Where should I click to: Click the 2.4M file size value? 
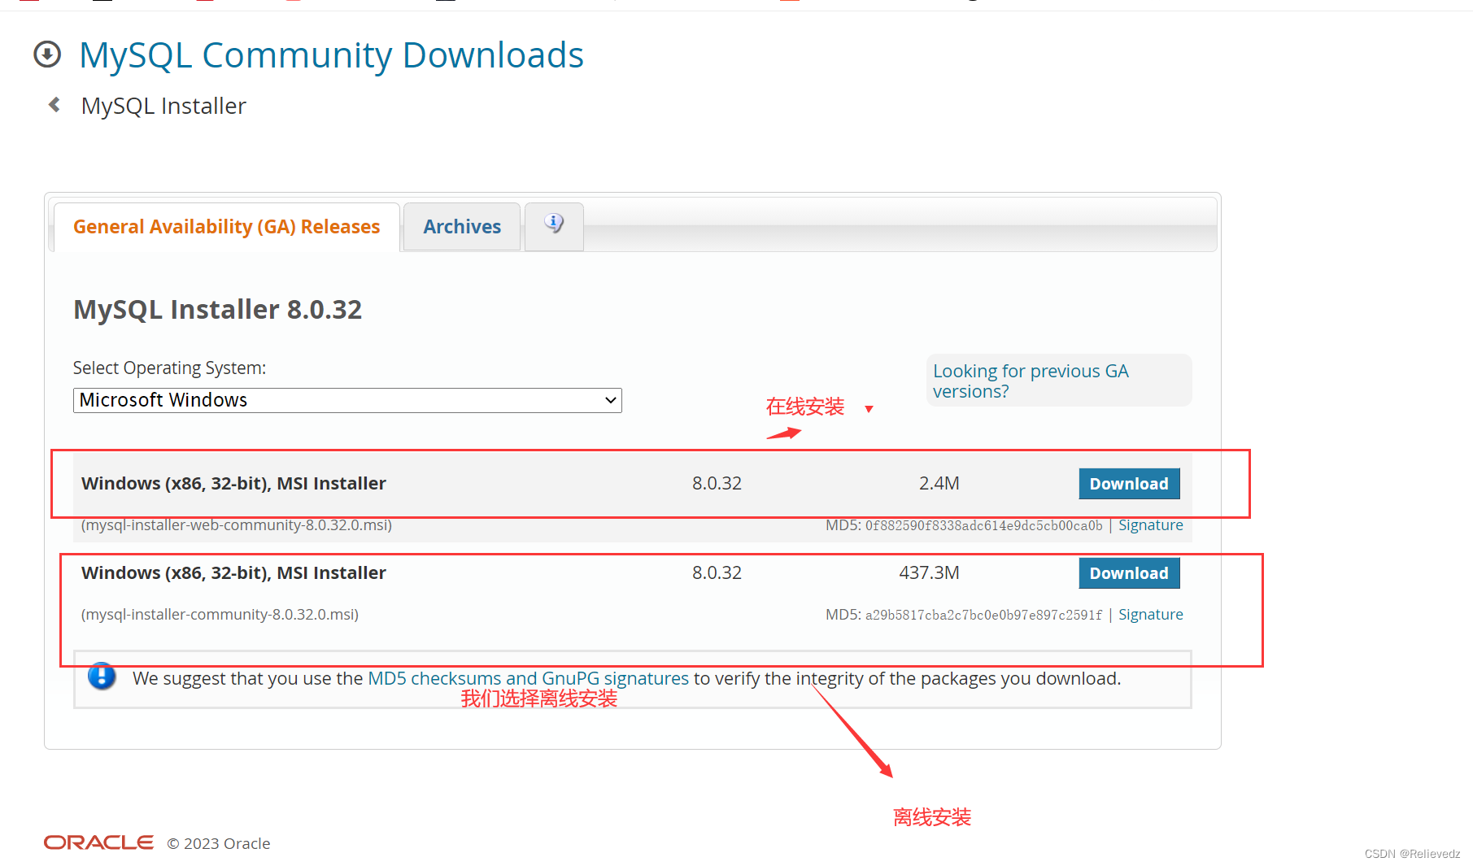[x=939, y=484]
